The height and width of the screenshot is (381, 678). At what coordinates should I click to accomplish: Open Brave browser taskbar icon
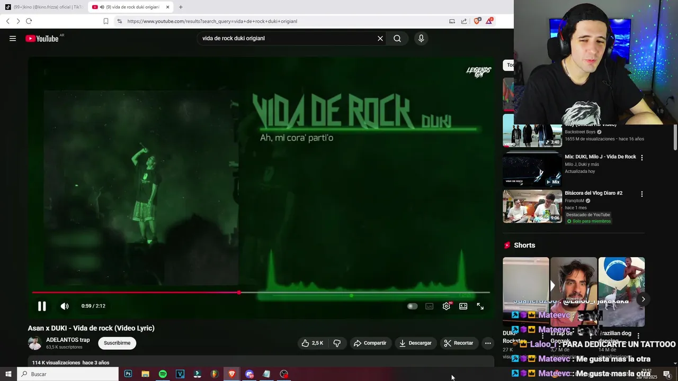click(232, 374)
